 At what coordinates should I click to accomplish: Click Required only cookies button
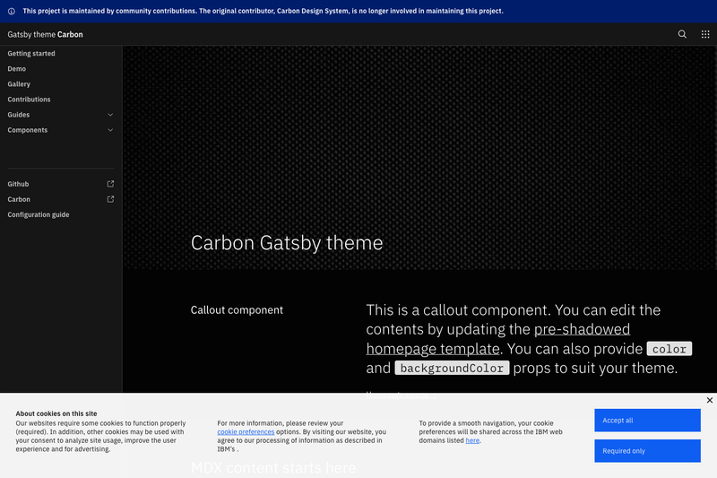pos(647,451)
